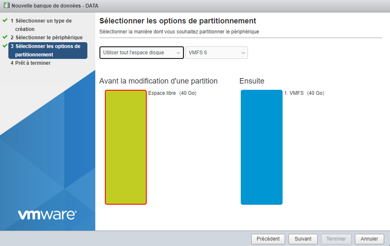Select the blue VMFS partition block

(x=262, y=147)
